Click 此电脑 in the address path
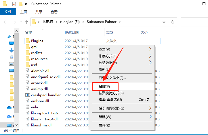 48,22
